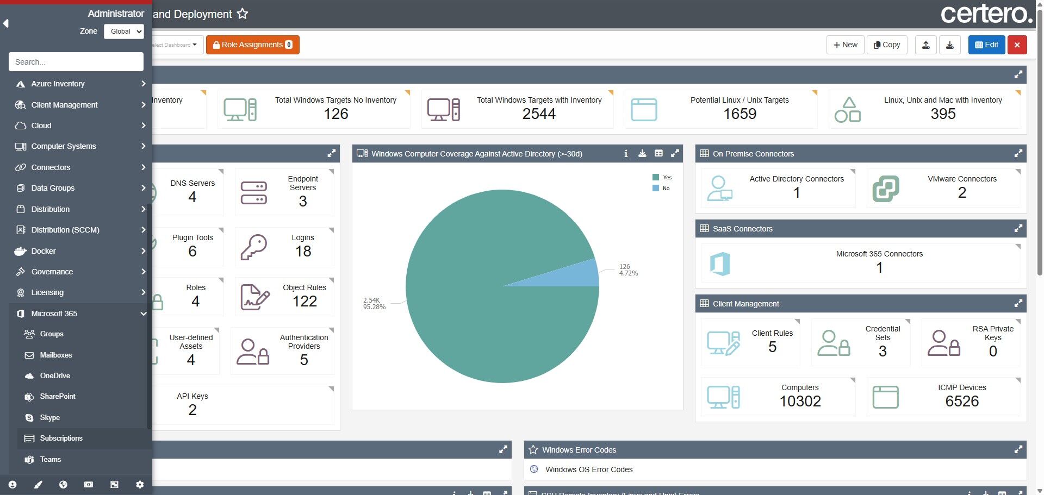Click the picture frame icon in sidebar footer
1044x495 pixels.
(114, 484)
